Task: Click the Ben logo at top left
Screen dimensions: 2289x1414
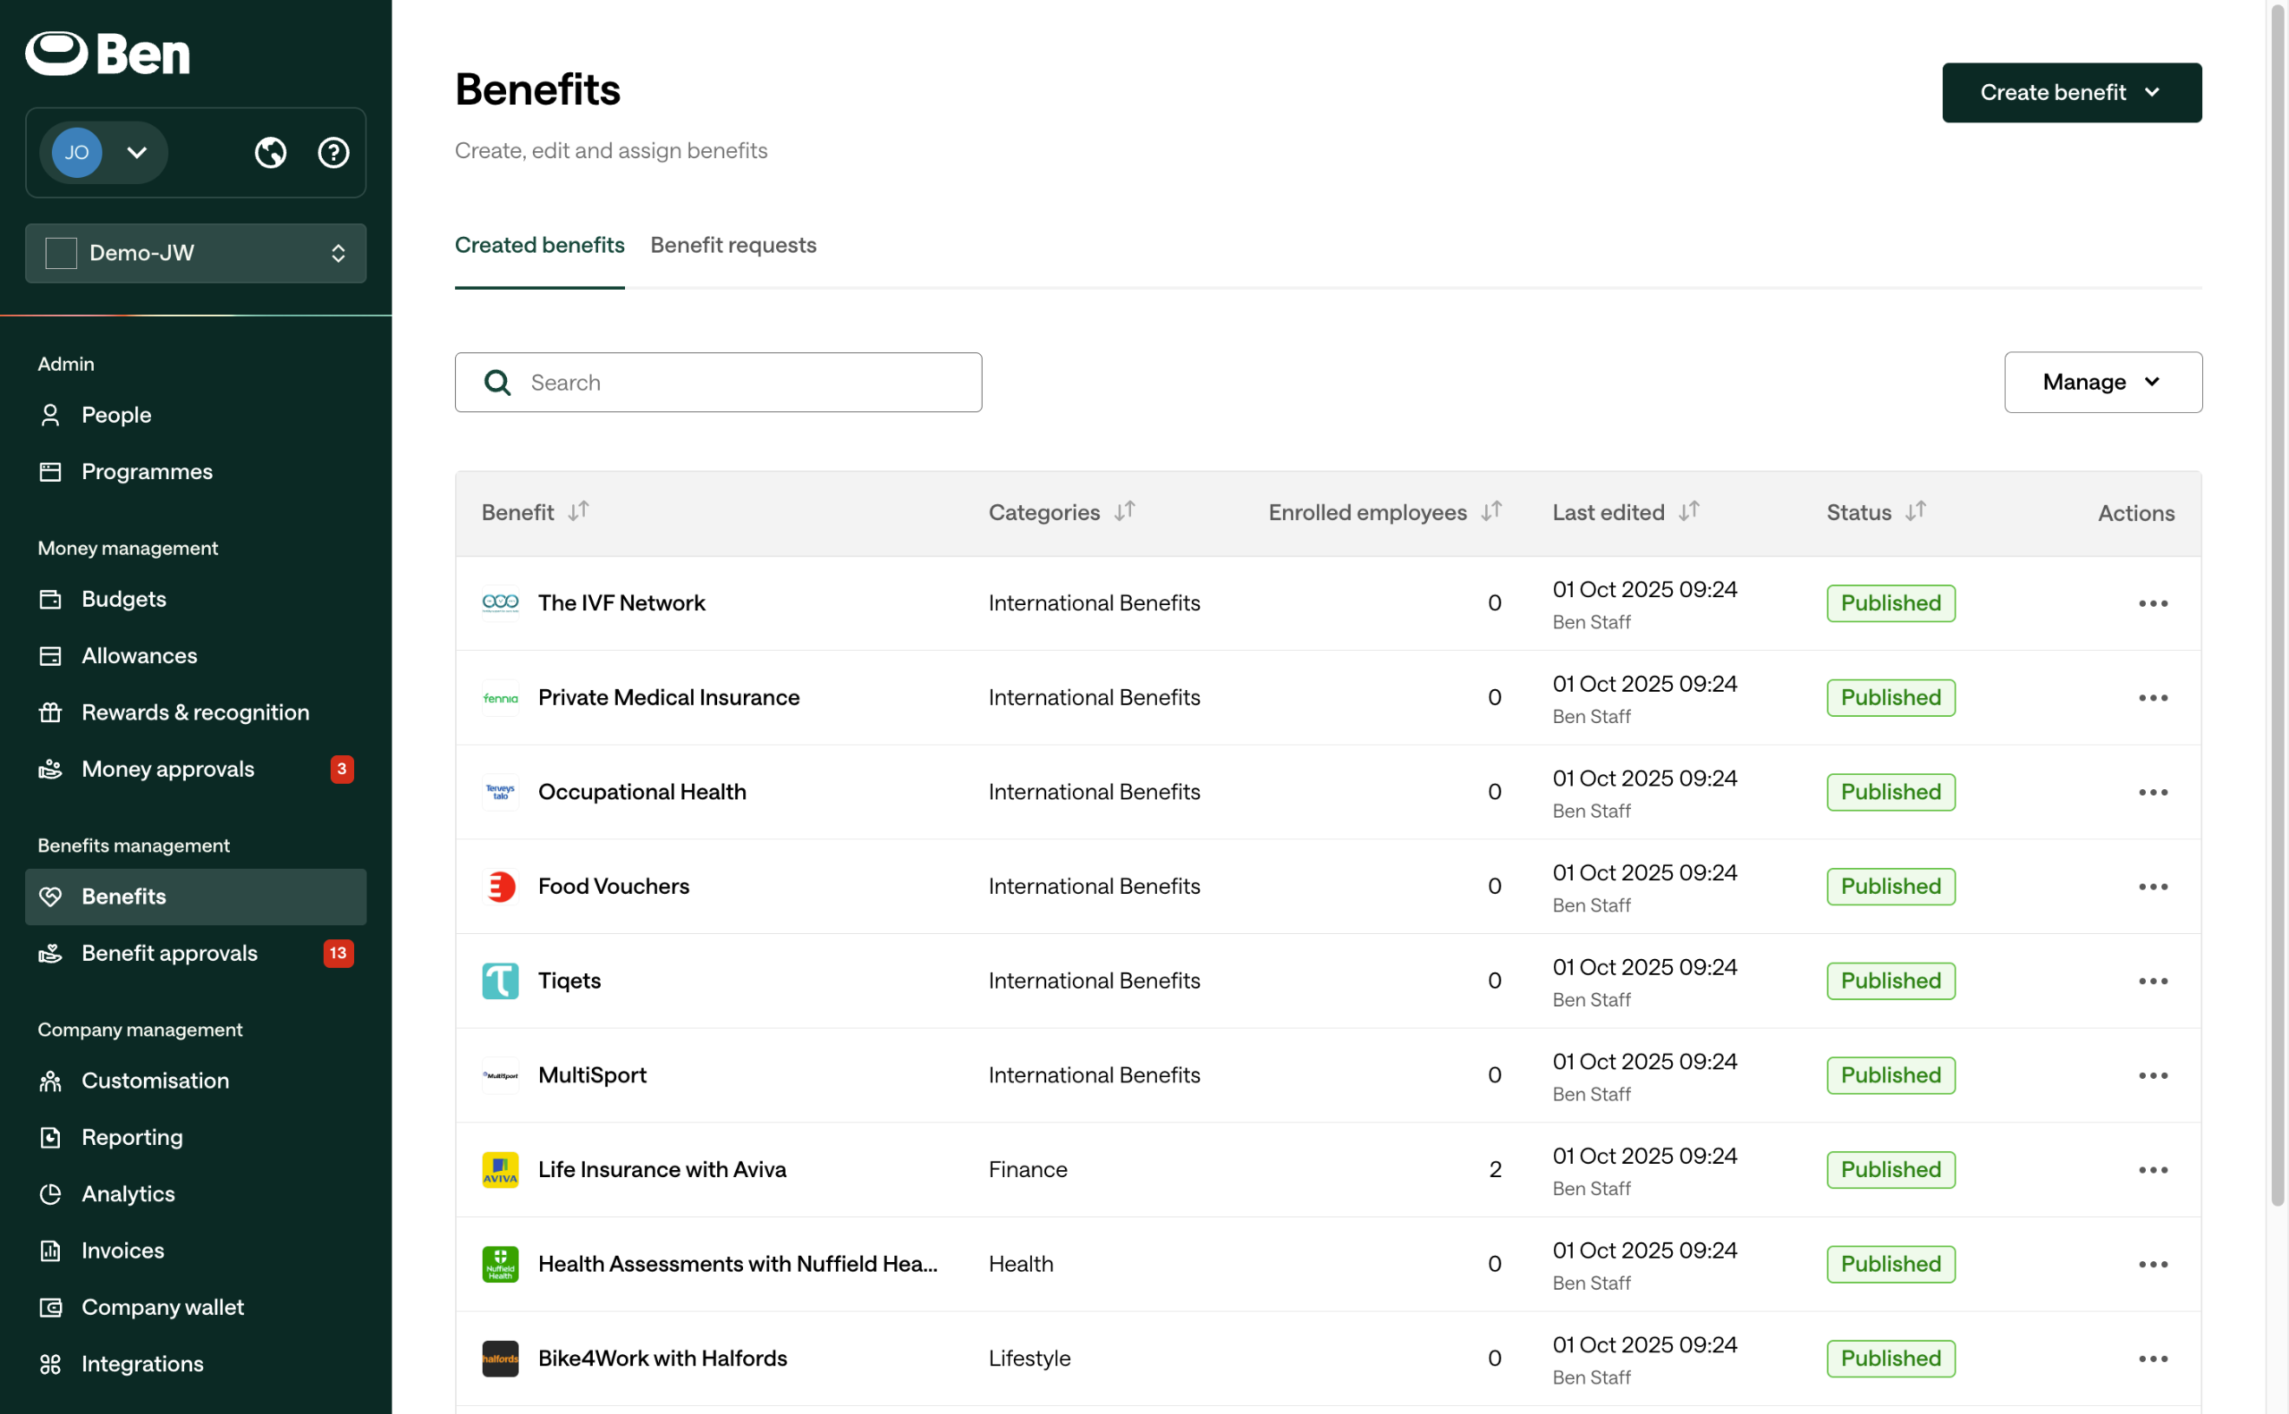Action: (x=107, y=54)
